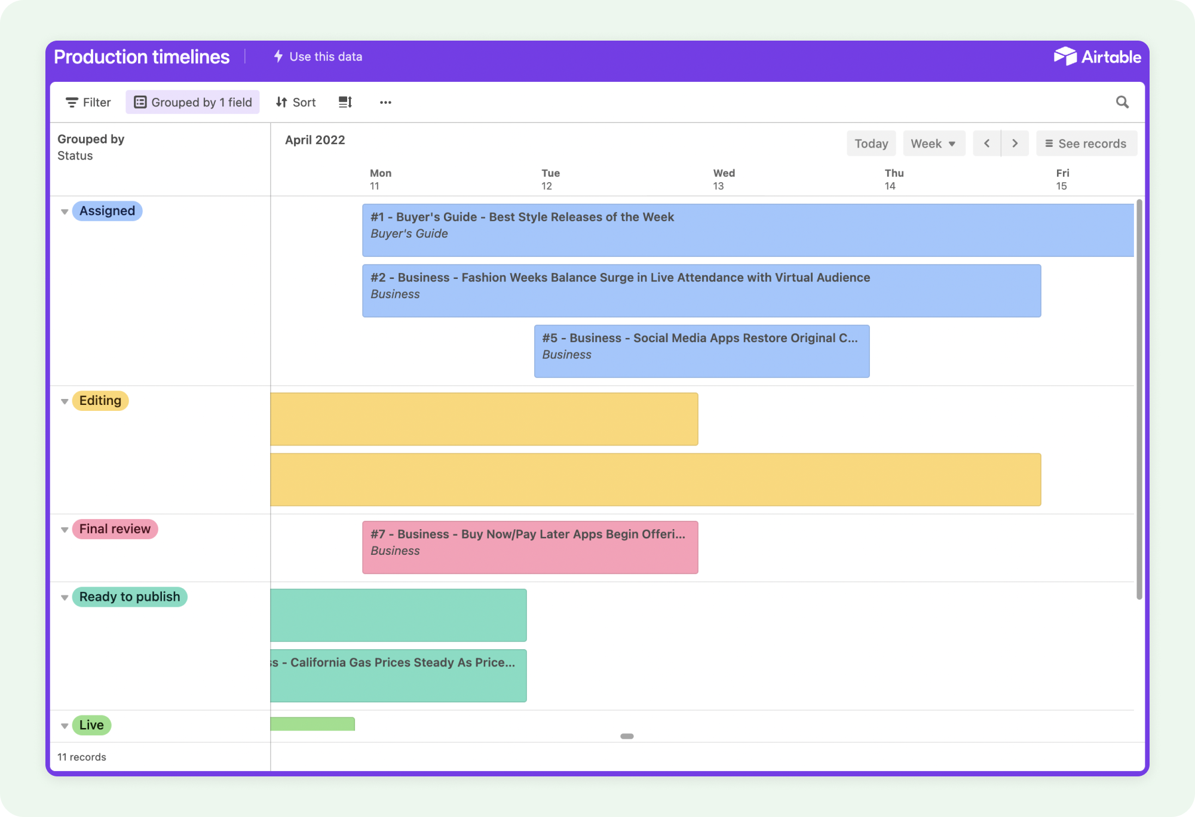Open the three-dot more options menu
The width and height of the screenshot is (1195, 817).
pyautogui.click(x=385, y=102)
